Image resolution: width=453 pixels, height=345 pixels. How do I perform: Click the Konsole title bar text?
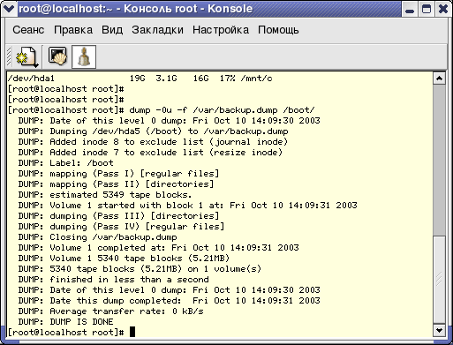coord(135,9)
